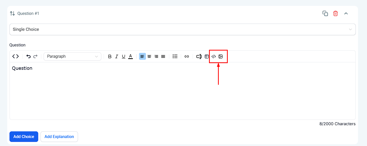Toggle underline formatting
Screen dimensions: 367x146
pos(124,56)
